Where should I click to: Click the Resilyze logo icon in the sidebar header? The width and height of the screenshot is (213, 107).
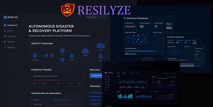[x=5, y=17]
